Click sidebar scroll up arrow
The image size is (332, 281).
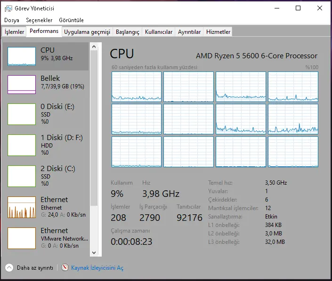pyautogui.click(x=94, y=47)
